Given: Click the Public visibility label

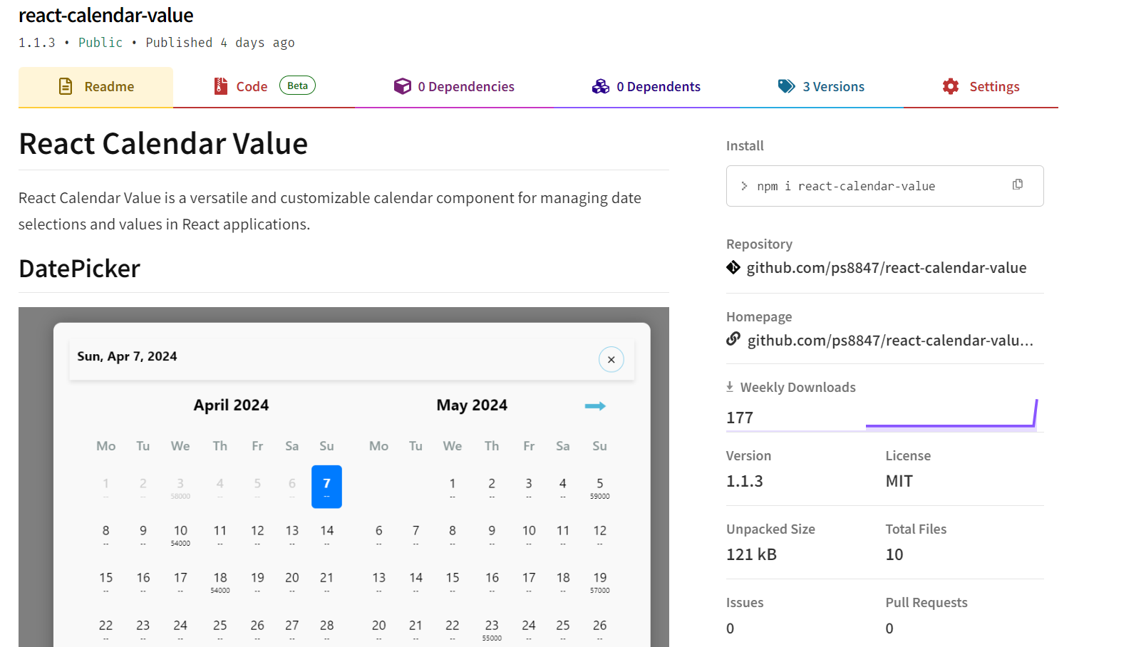Looking at the screenshot, I should tap(100, 43).
